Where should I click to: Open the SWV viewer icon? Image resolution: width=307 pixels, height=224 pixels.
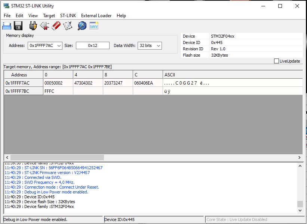pyautogui.click(x=94, y=26)
